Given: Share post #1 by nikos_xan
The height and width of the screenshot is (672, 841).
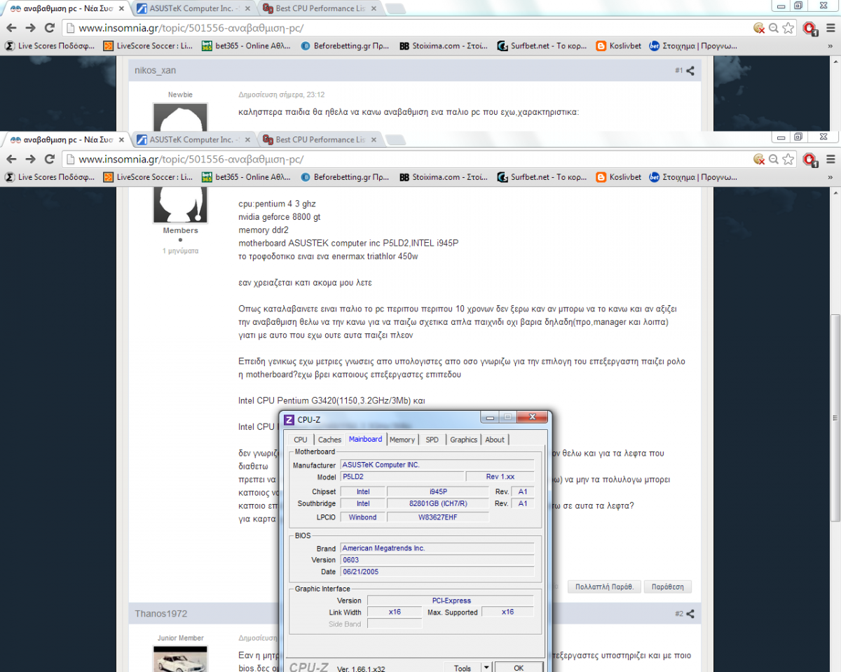Looking at the screenshot, I should pyautogui.click(x=690, y=71).
